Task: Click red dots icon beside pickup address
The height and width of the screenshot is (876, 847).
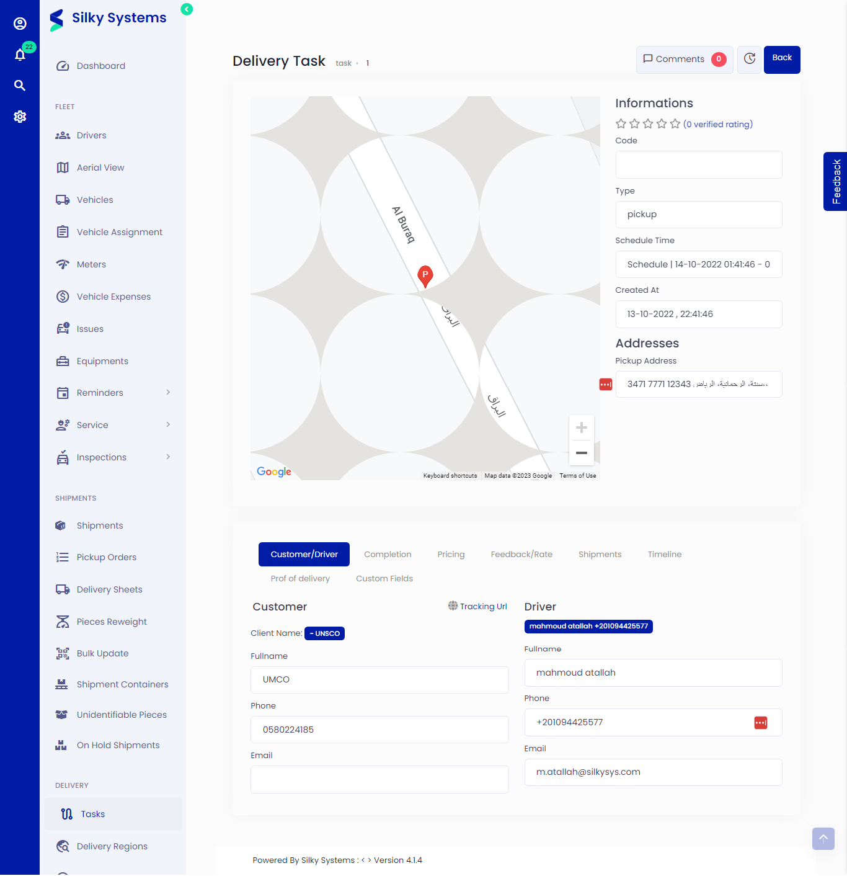Action: click(x=605, y=384)
